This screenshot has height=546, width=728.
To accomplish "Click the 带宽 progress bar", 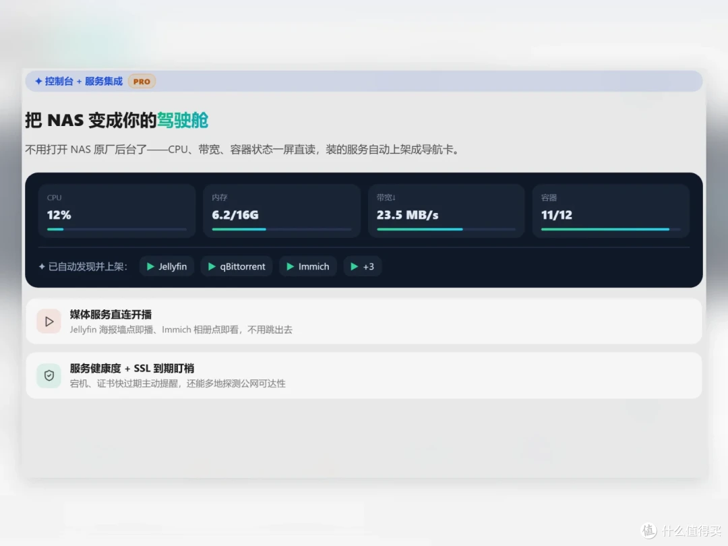I will click(446, 229).
